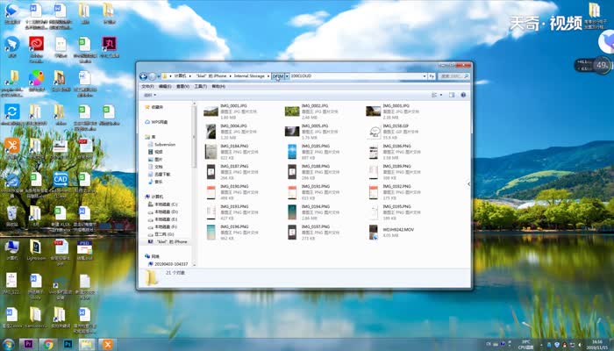This screenshot has height=351, width=614.
Task: Open Photoshop from the taskbar
Action: click(68, 344)
